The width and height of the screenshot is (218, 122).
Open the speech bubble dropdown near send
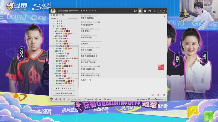153,95
